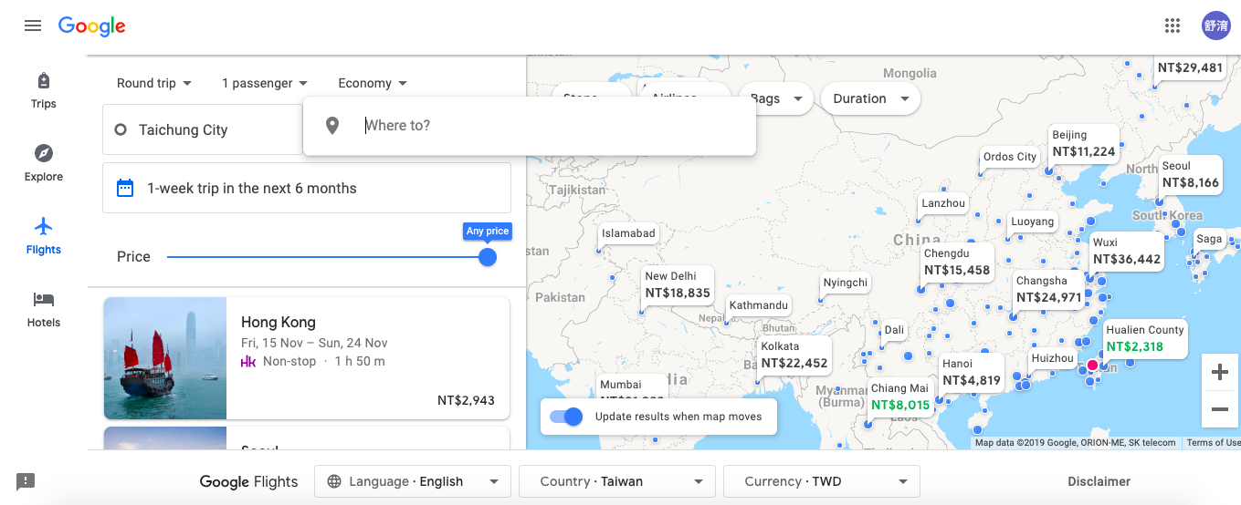Open the Disclaimer link

coord(1099,481)
